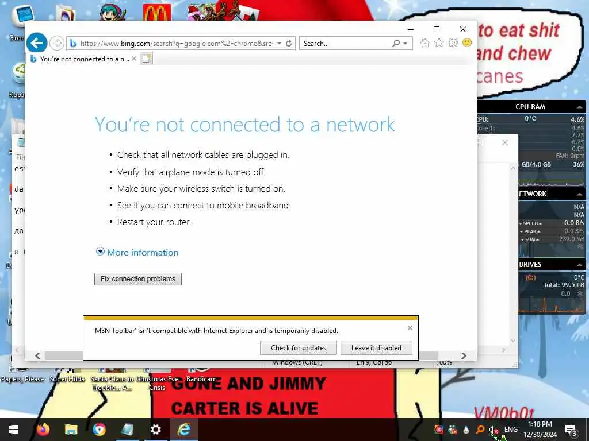Viewport: 589px width, 441px height.
Task: Open IE tools gear menu
Action: pyautogui.click(x=453, y=42)
